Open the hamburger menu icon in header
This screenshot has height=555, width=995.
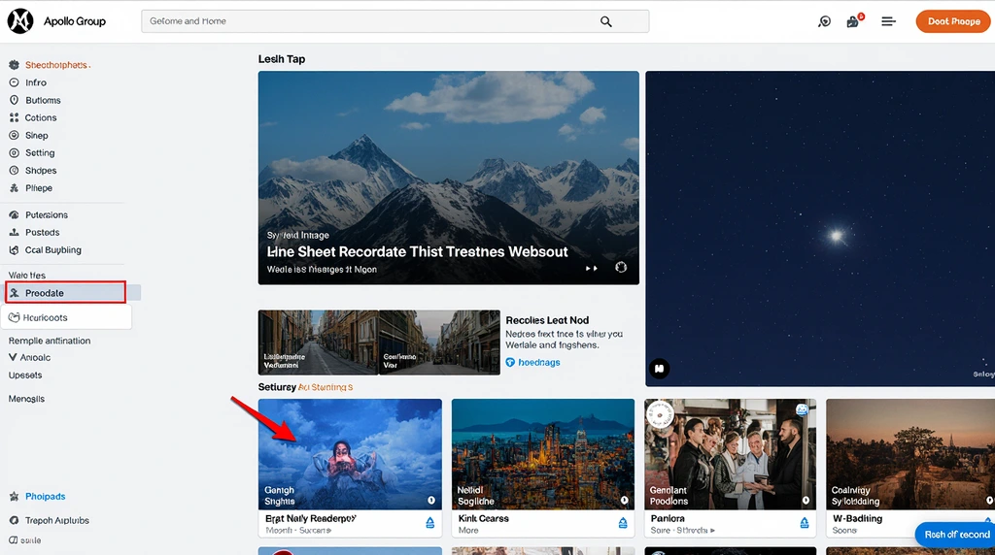[x=888, y=21]
